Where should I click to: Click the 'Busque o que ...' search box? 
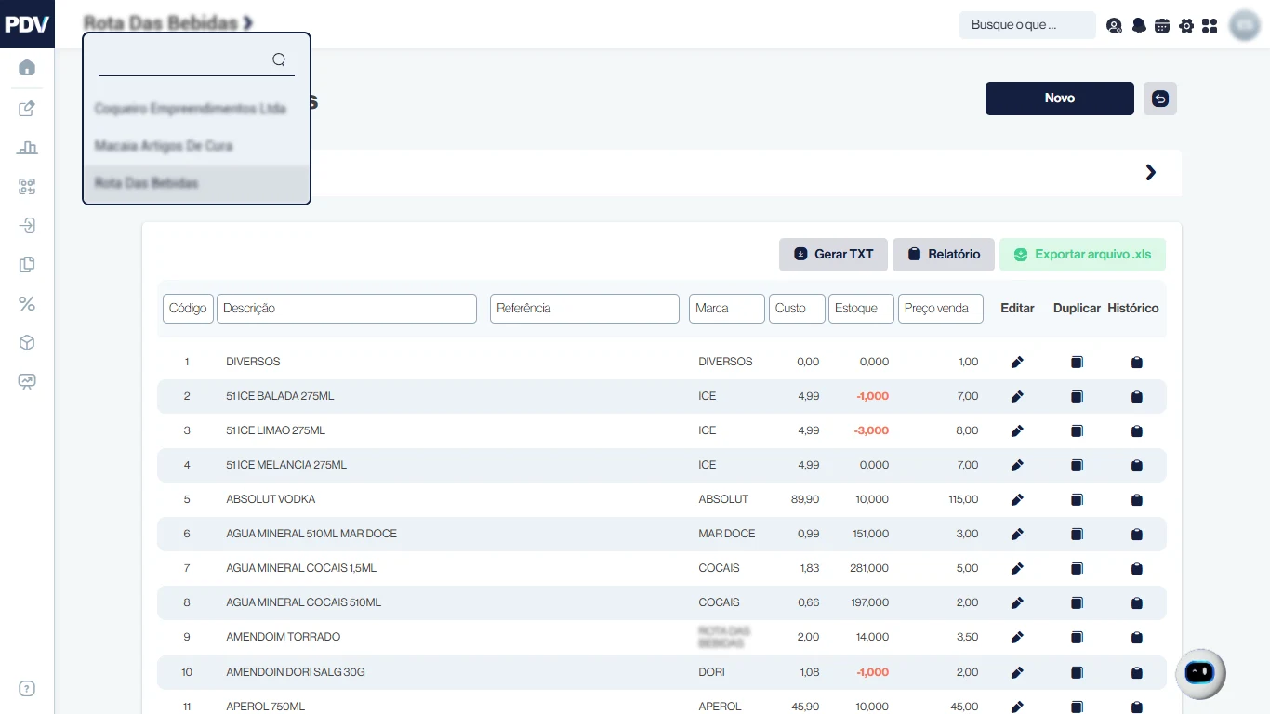[x=1027, y=25]
